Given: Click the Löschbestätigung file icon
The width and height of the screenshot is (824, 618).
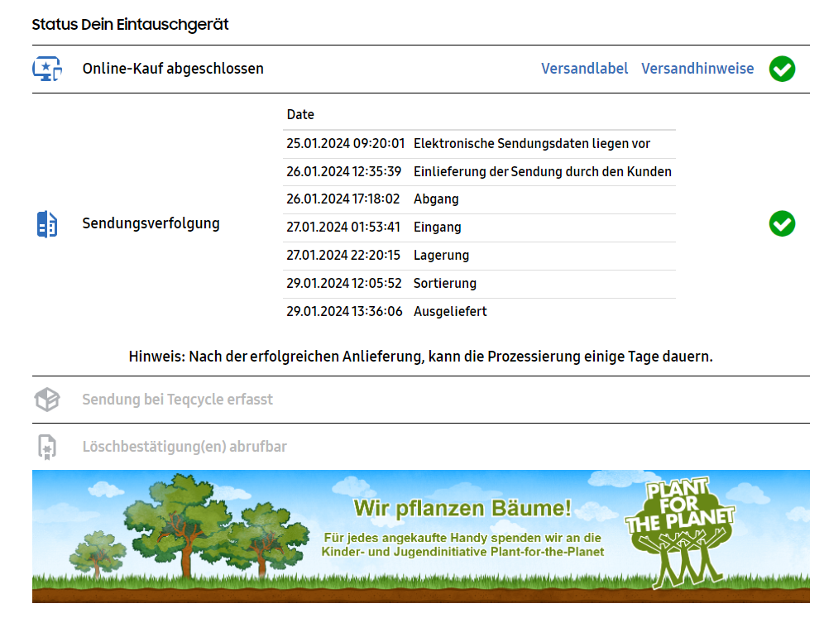Looking at the screenshot, I should pyautogui.click(x=47, y=447).
